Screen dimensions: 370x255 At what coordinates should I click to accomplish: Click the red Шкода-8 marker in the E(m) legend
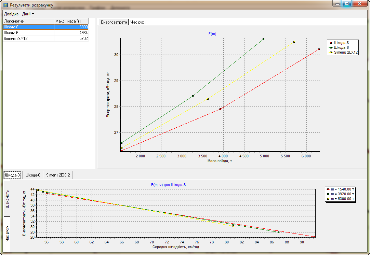point(331,43)
